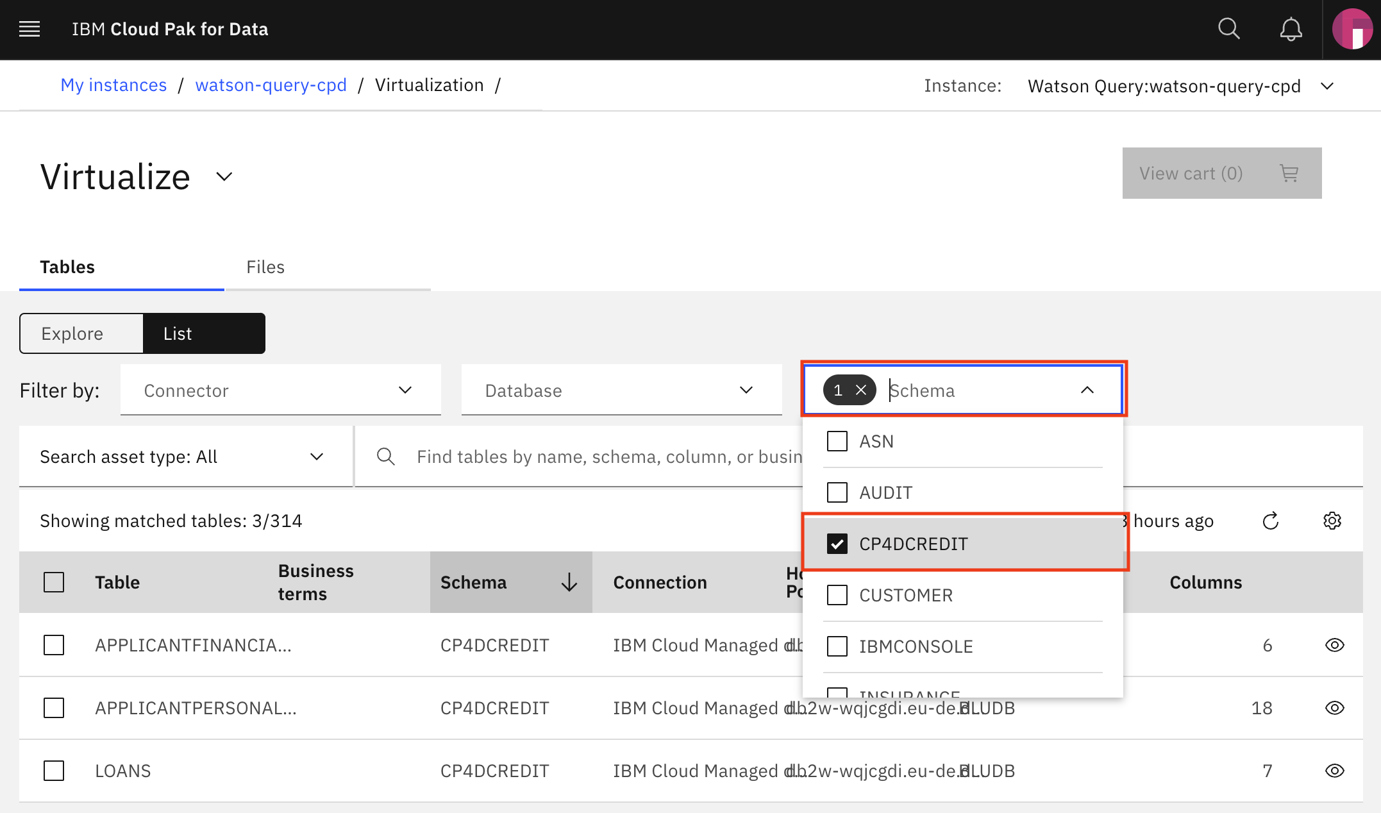1381x813 pixels.
Task: Open the Connector filter dropdown
Action: (x=281, y=390)
